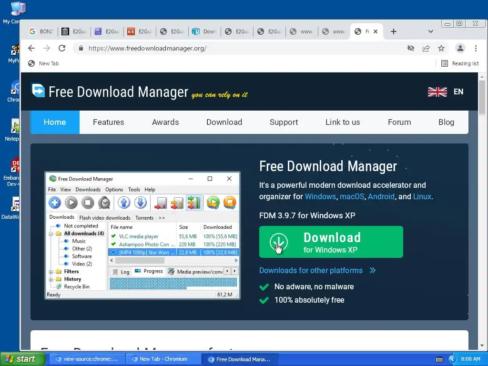Open the Home navigation tab
This screenshot has height=366, width=488.
tap(55, 122)
